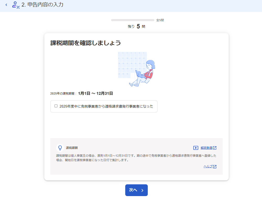The width and height of the screenshot is (262, 200).
Task: Click the 全5問 label
Action: (160, 20)
